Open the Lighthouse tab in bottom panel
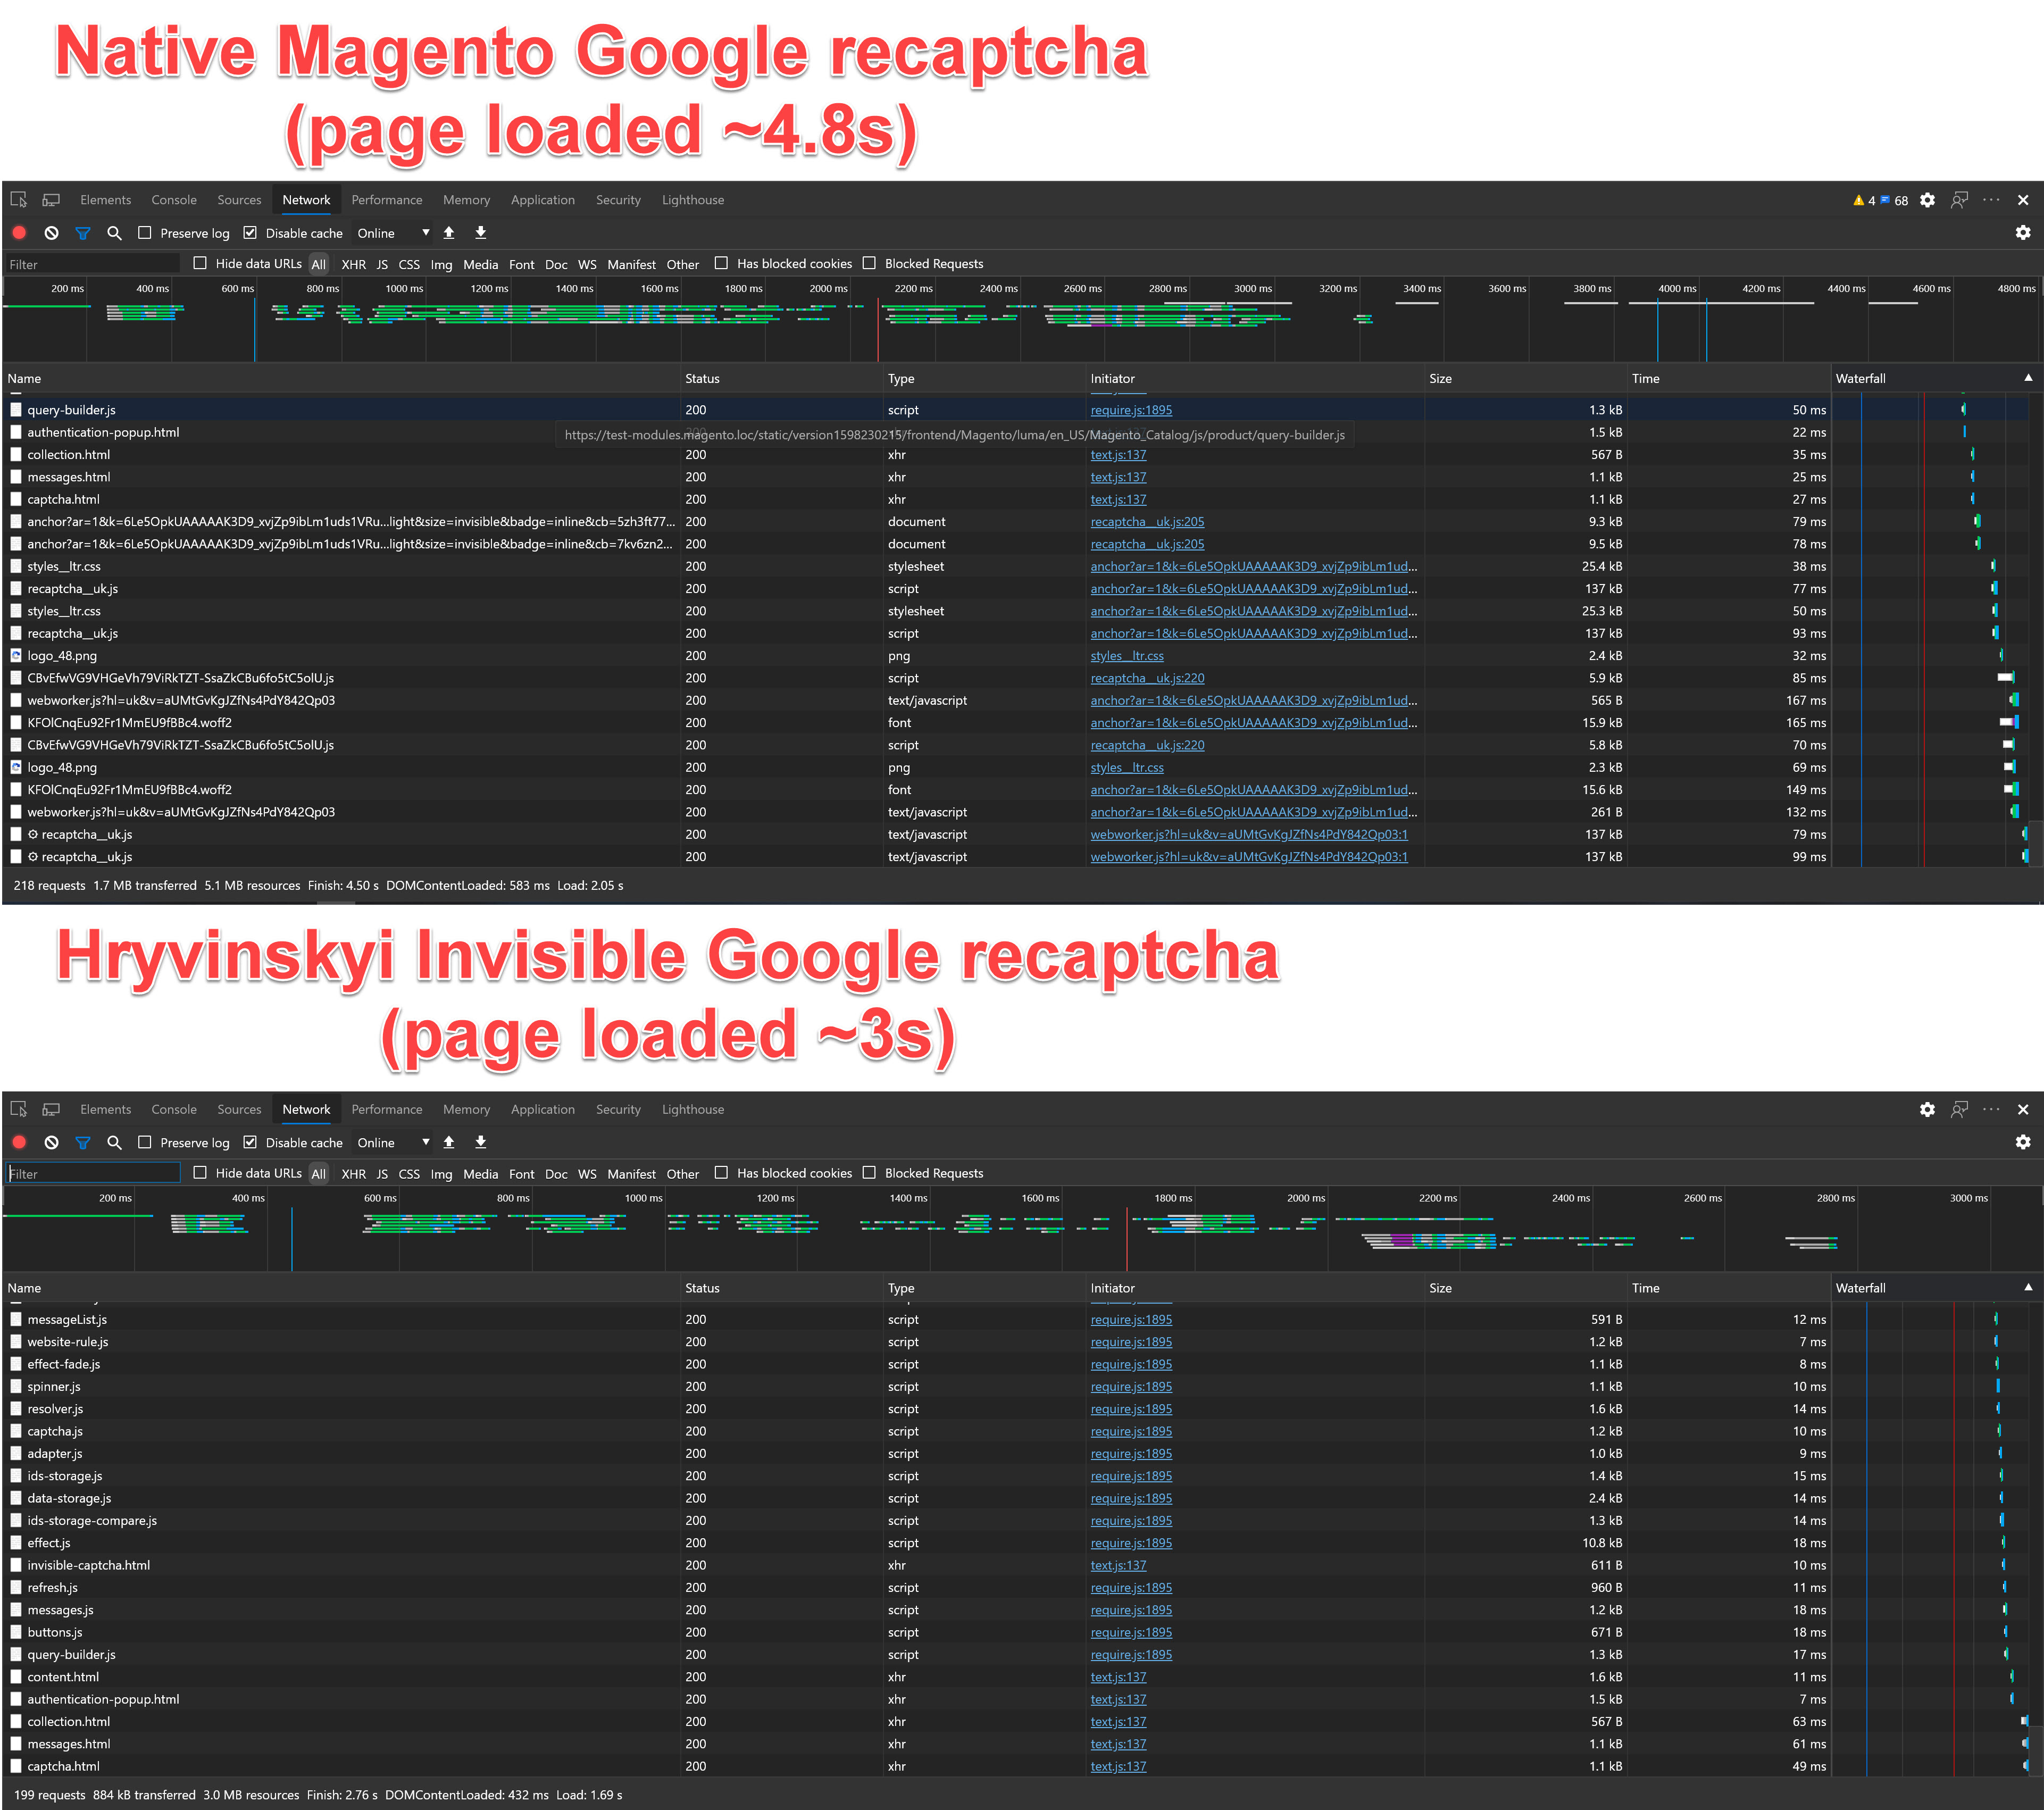The width and height of the screenshot is (2044, 1810). pyautogui.click(x=692, y=1109)
